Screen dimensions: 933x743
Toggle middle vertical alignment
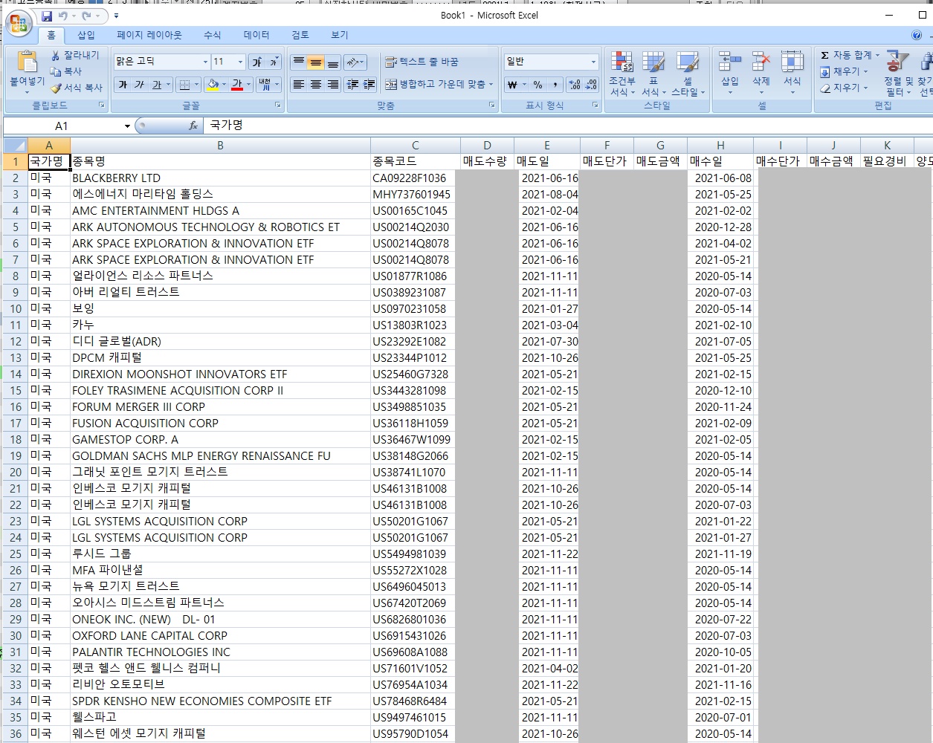[316, 62]
